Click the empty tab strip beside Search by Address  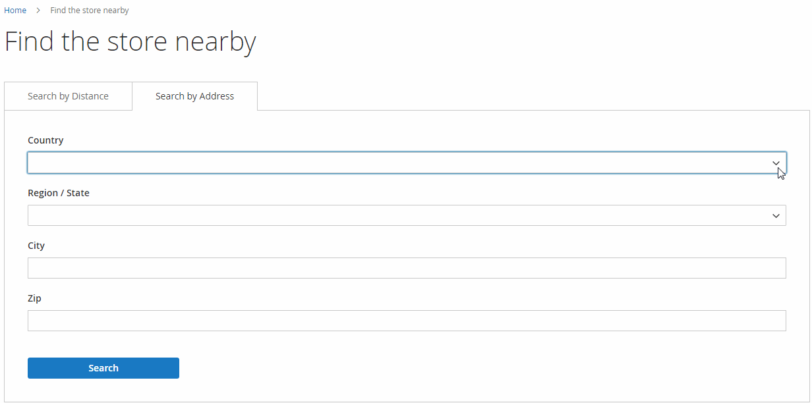pos(533,96)
